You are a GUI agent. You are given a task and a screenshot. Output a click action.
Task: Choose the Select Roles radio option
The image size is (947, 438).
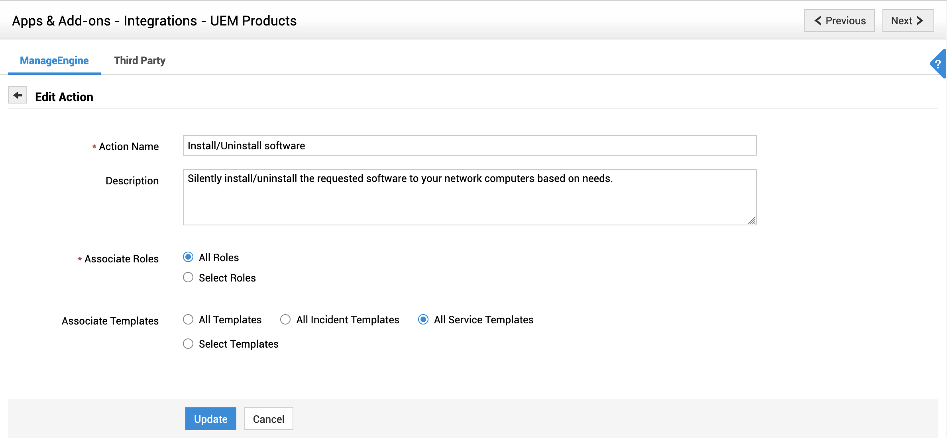tap(188, 278)
